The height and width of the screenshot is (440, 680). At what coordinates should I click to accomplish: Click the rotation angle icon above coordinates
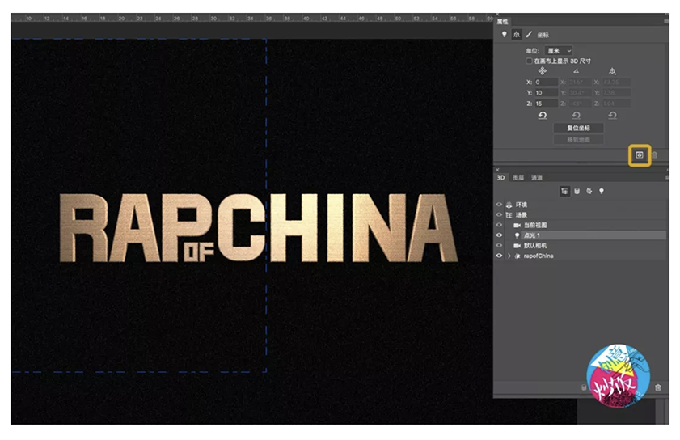(576, 70)
